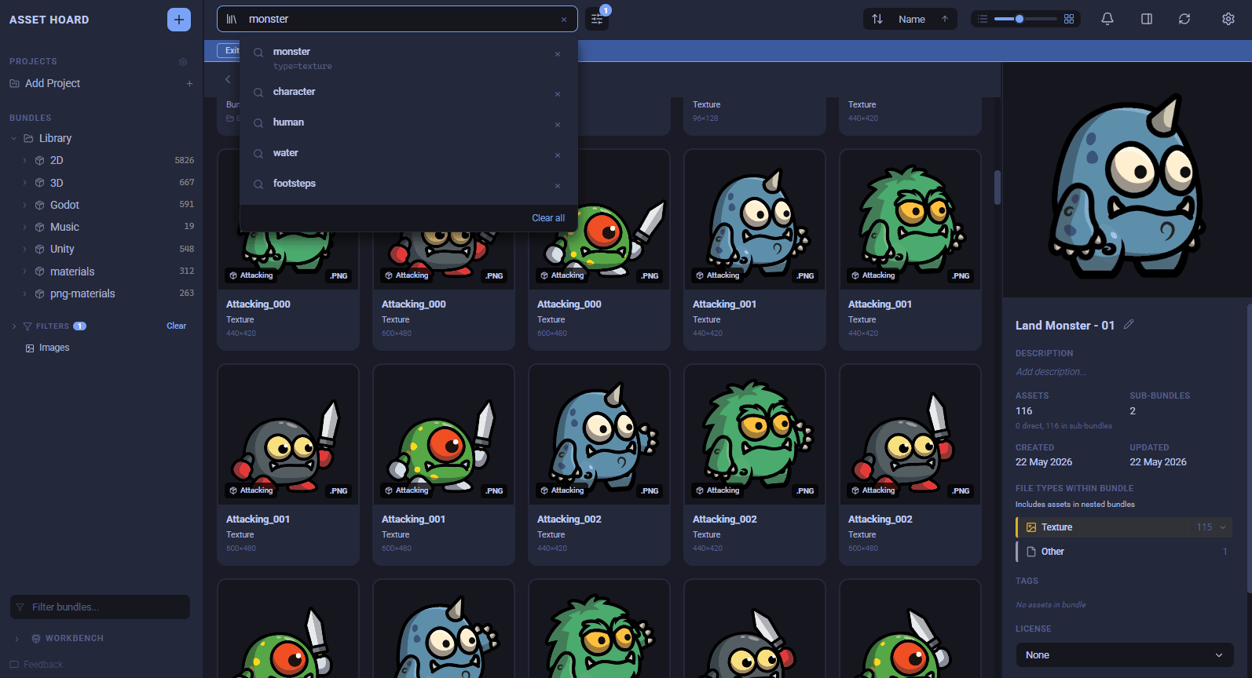1252x678 pixels.
Task: Expand the Godot bundle
Action: click(24, 205)
